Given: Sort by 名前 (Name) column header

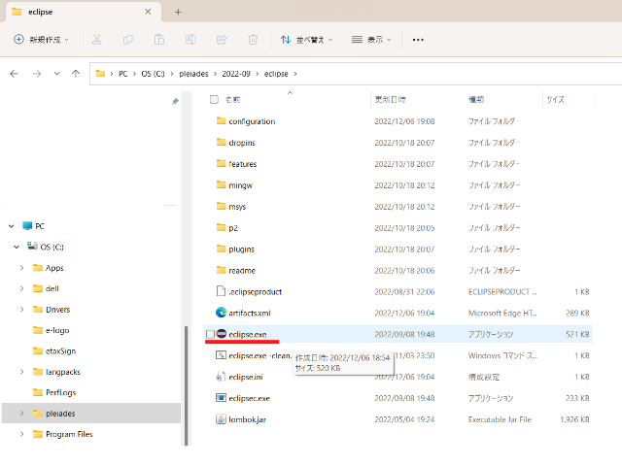Looking at the screenshot, I should click(232, 99).
